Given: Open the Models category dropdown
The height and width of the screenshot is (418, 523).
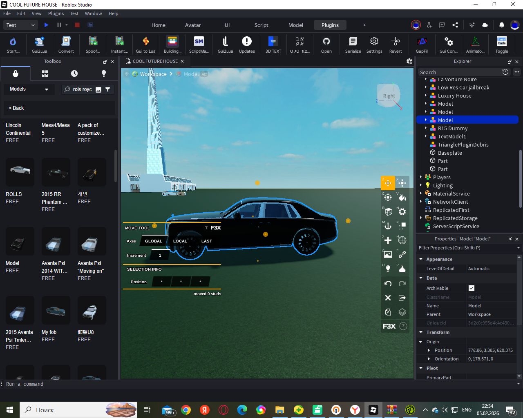Looking at the screenshot, I should coord(29,89).
